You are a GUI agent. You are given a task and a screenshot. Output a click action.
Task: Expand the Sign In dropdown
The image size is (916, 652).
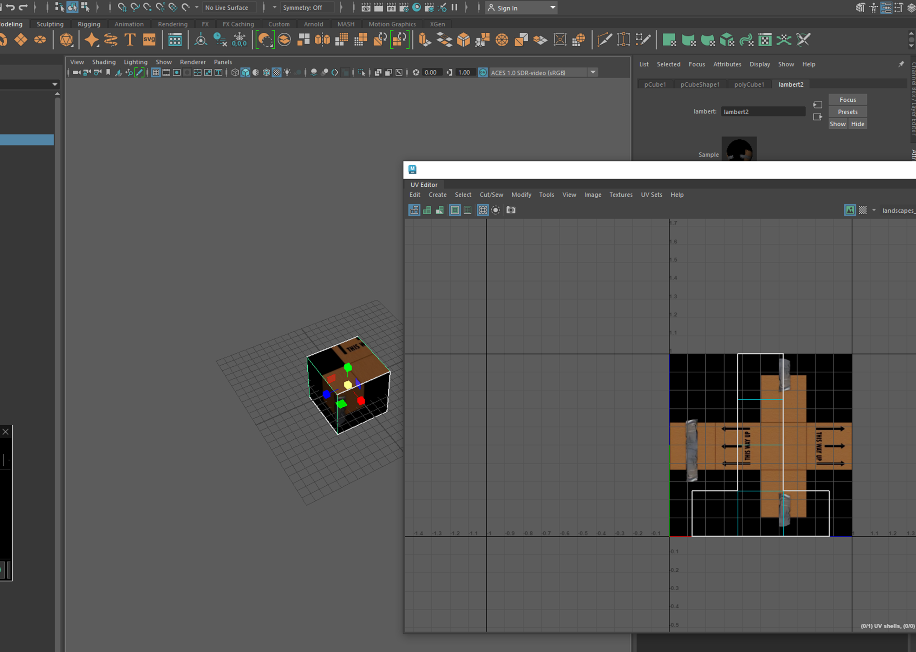click(552, 8)
